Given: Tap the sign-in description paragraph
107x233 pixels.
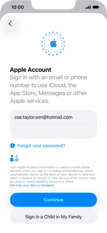Looking at the screenshot, I should [49, 89].
